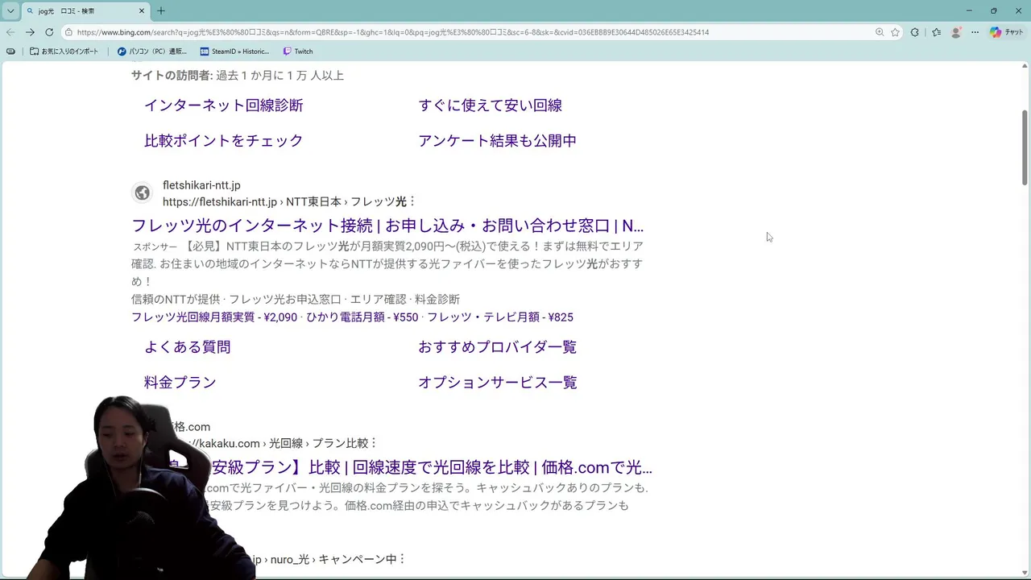Close the 'jog光 口コミ - 検索' tab

[x=142, y=11]
